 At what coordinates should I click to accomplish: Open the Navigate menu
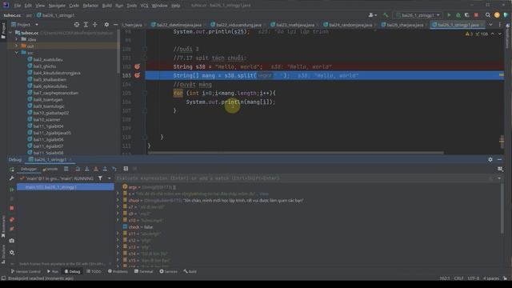57,6
